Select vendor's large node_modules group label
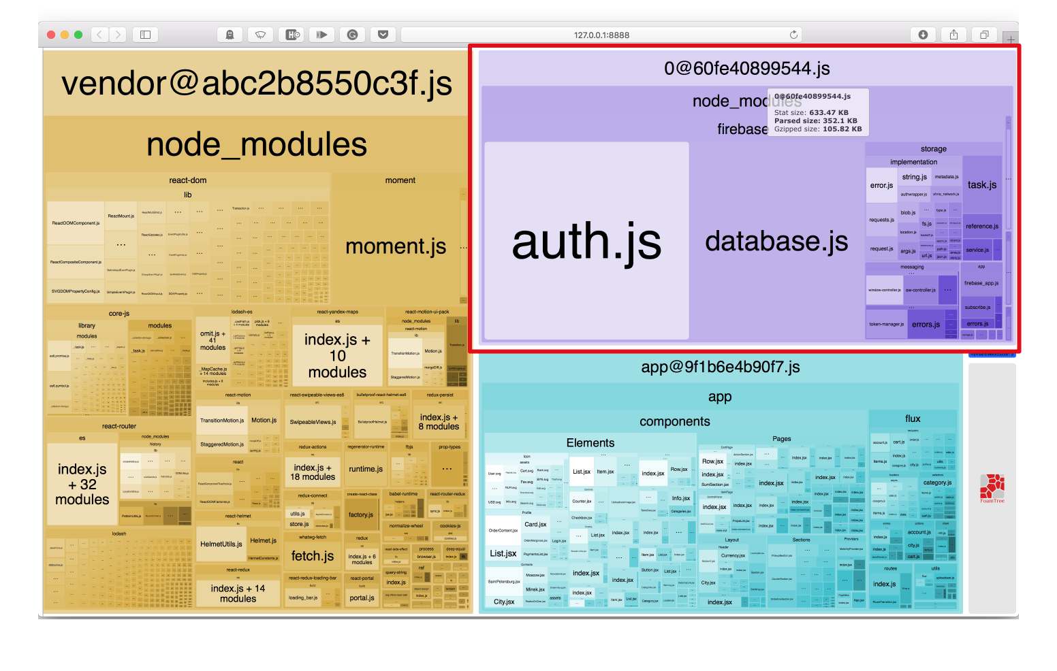The height and width of the screenshot is (671, 1057). pyautogui.click(x=257, y=145)
